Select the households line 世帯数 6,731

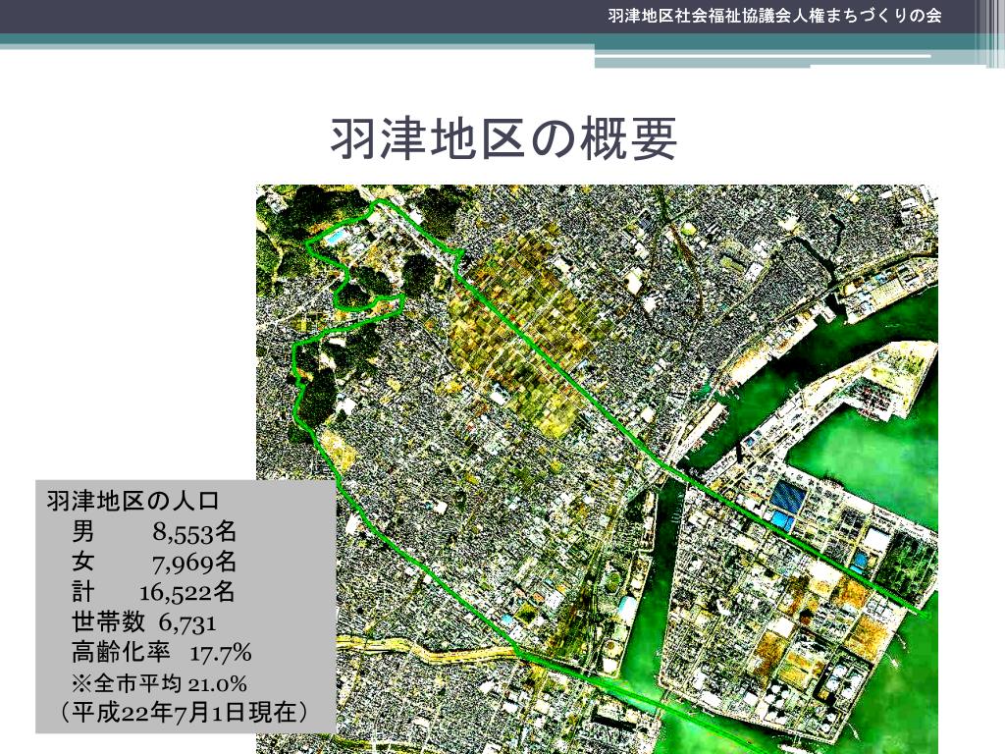coord(143,621)
